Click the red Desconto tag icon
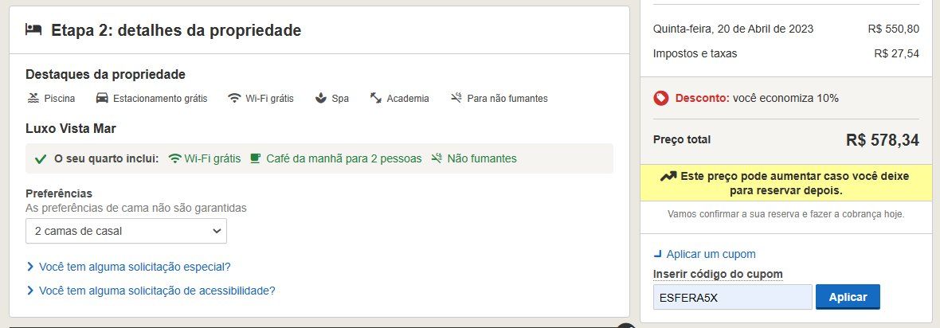Screen dimensions: 940x328 coord(660,98)
